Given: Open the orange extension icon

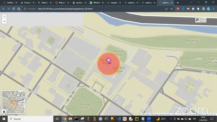Looking at the screenshot, I should (x=188, y=9).
